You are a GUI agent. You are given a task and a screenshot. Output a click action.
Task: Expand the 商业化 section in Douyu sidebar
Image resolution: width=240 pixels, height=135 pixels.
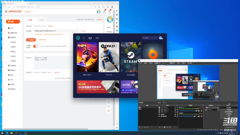point(20,84)
